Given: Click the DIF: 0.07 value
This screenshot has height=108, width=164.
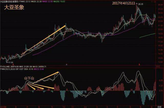Looking at the screenshot, I should 19,69.
